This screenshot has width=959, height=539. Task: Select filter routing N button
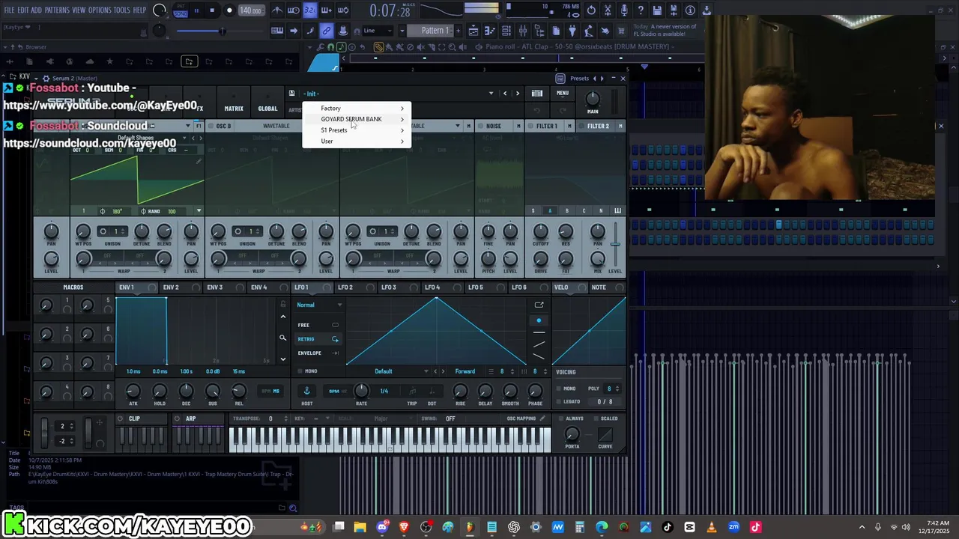click(601, 211)
